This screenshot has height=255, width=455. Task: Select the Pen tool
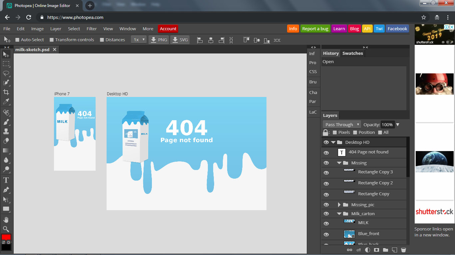pos(6,190)
